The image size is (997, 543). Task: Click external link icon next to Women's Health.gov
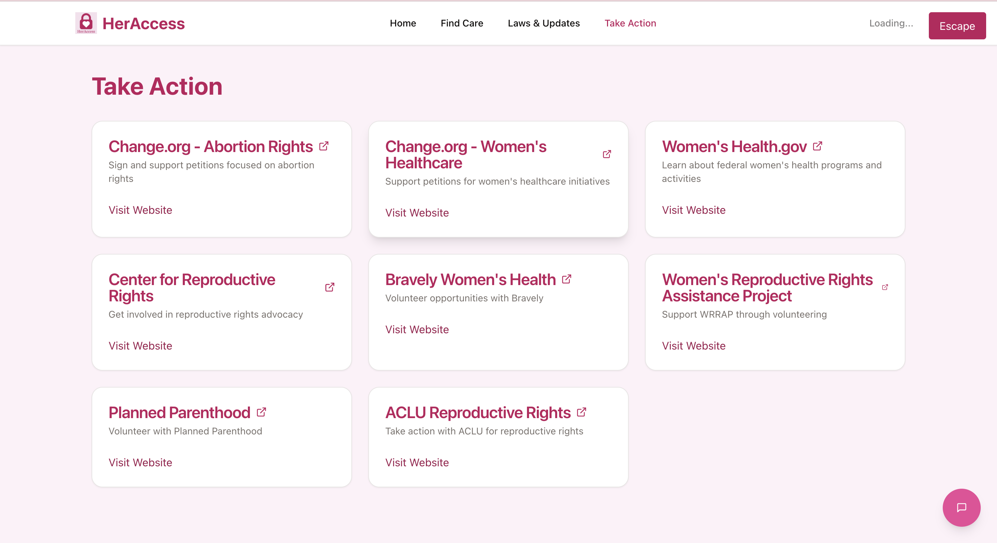coord(817,146)
